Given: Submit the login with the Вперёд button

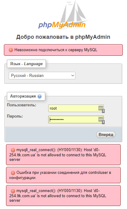Looking at the screenshot, I should click(x=106, y=134).
